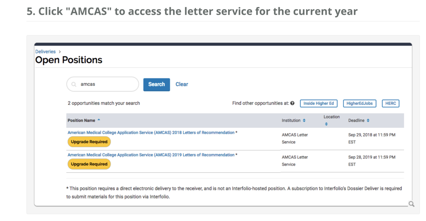Clear the search query
The image size is (426, 221).
coord(182,85)
